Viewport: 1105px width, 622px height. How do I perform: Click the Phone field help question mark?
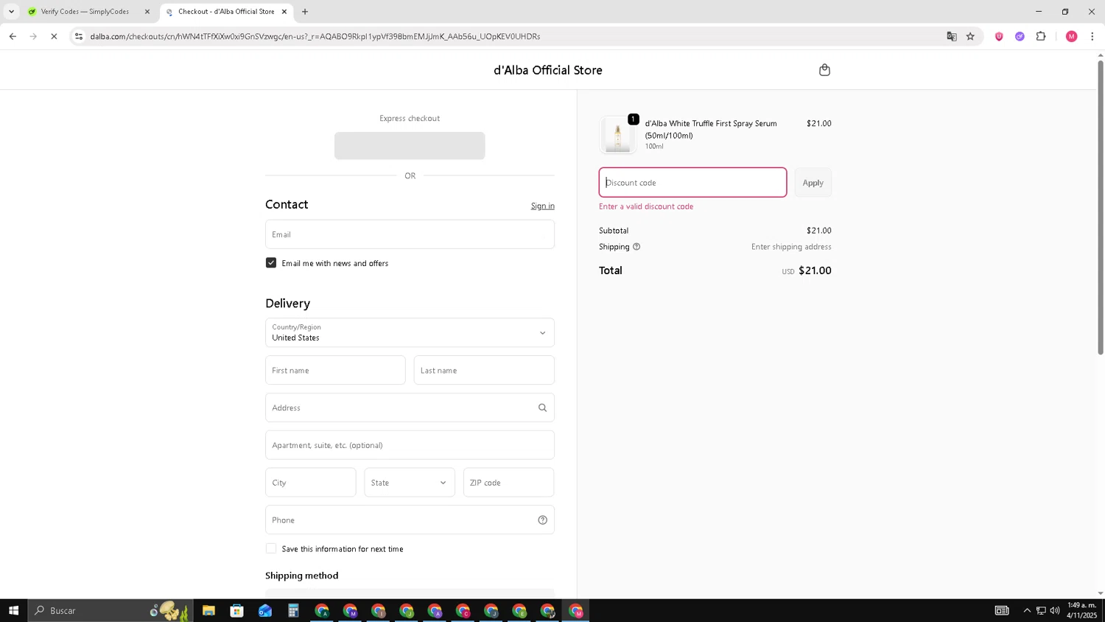[542, 520]
